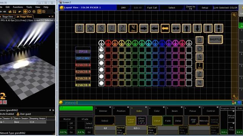Click red color cell in ZP18 row

click(108, 49)
